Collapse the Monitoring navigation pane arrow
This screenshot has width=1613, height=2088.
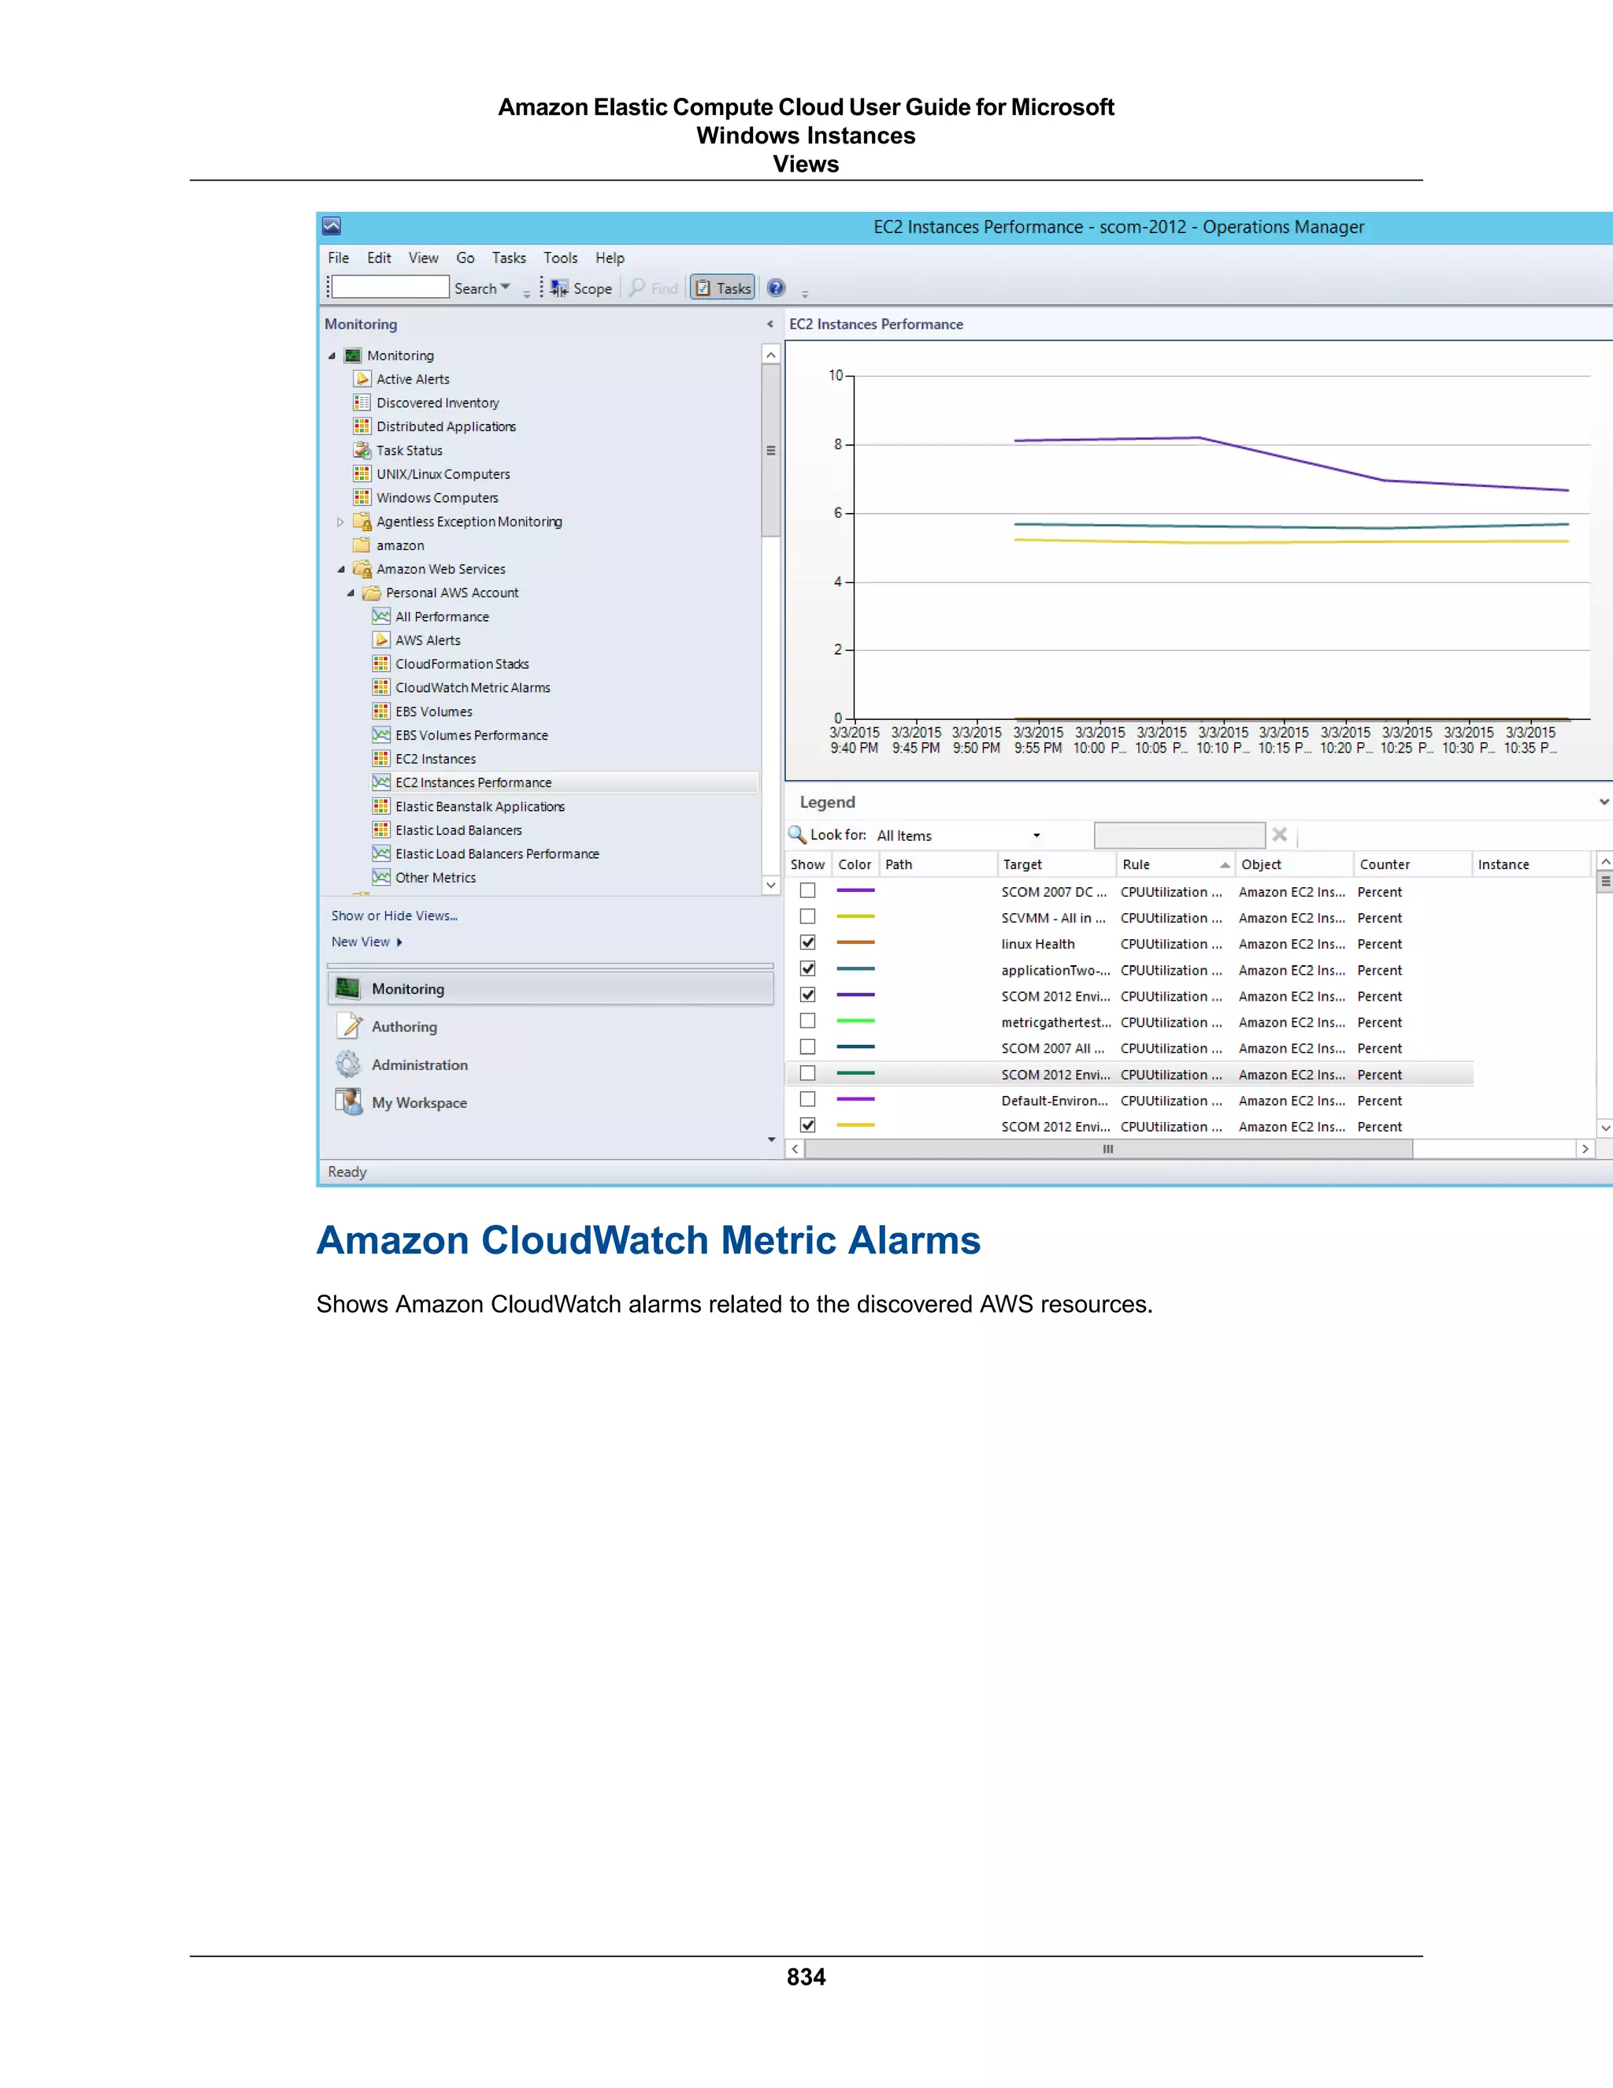pos(770,325)
